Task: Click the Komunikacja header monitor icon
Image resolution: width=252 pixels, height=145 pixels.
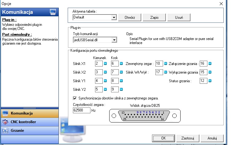Action: tap(53, 12)
